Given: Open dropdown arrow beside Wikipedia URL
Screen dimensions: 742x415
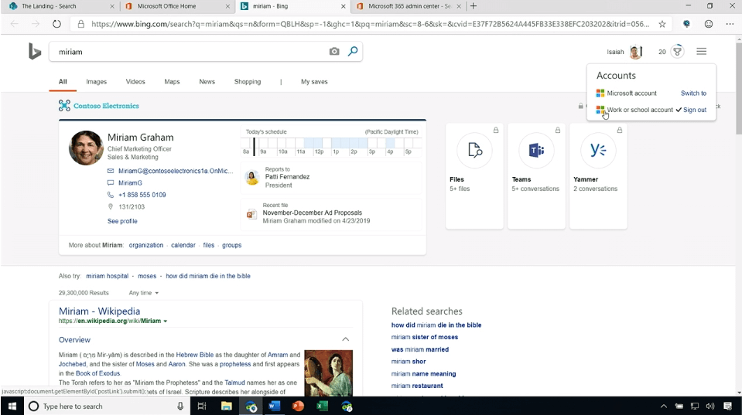Looking at the screenshot, I should click(165, 321).
